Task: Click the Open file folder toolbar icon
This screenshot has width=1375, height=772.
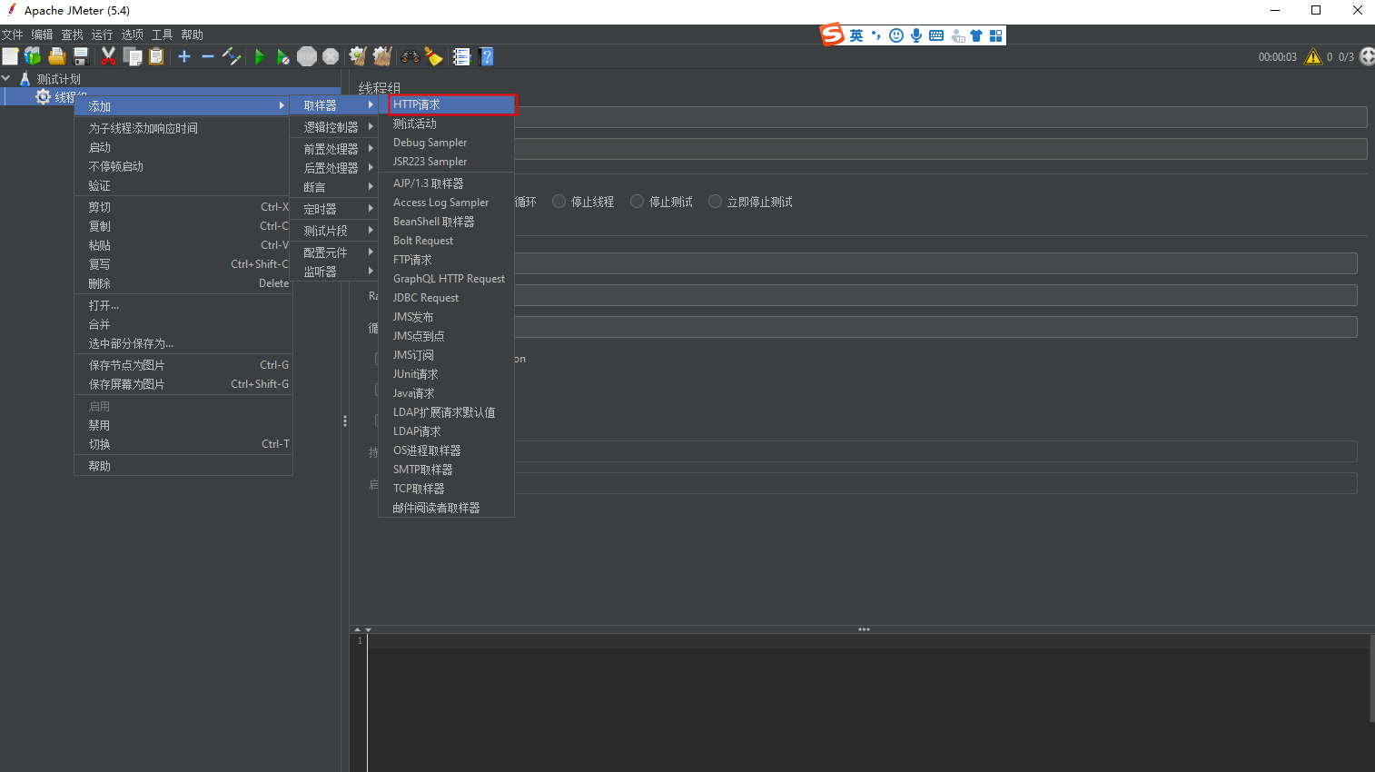Action: click(x=56, y=56)
